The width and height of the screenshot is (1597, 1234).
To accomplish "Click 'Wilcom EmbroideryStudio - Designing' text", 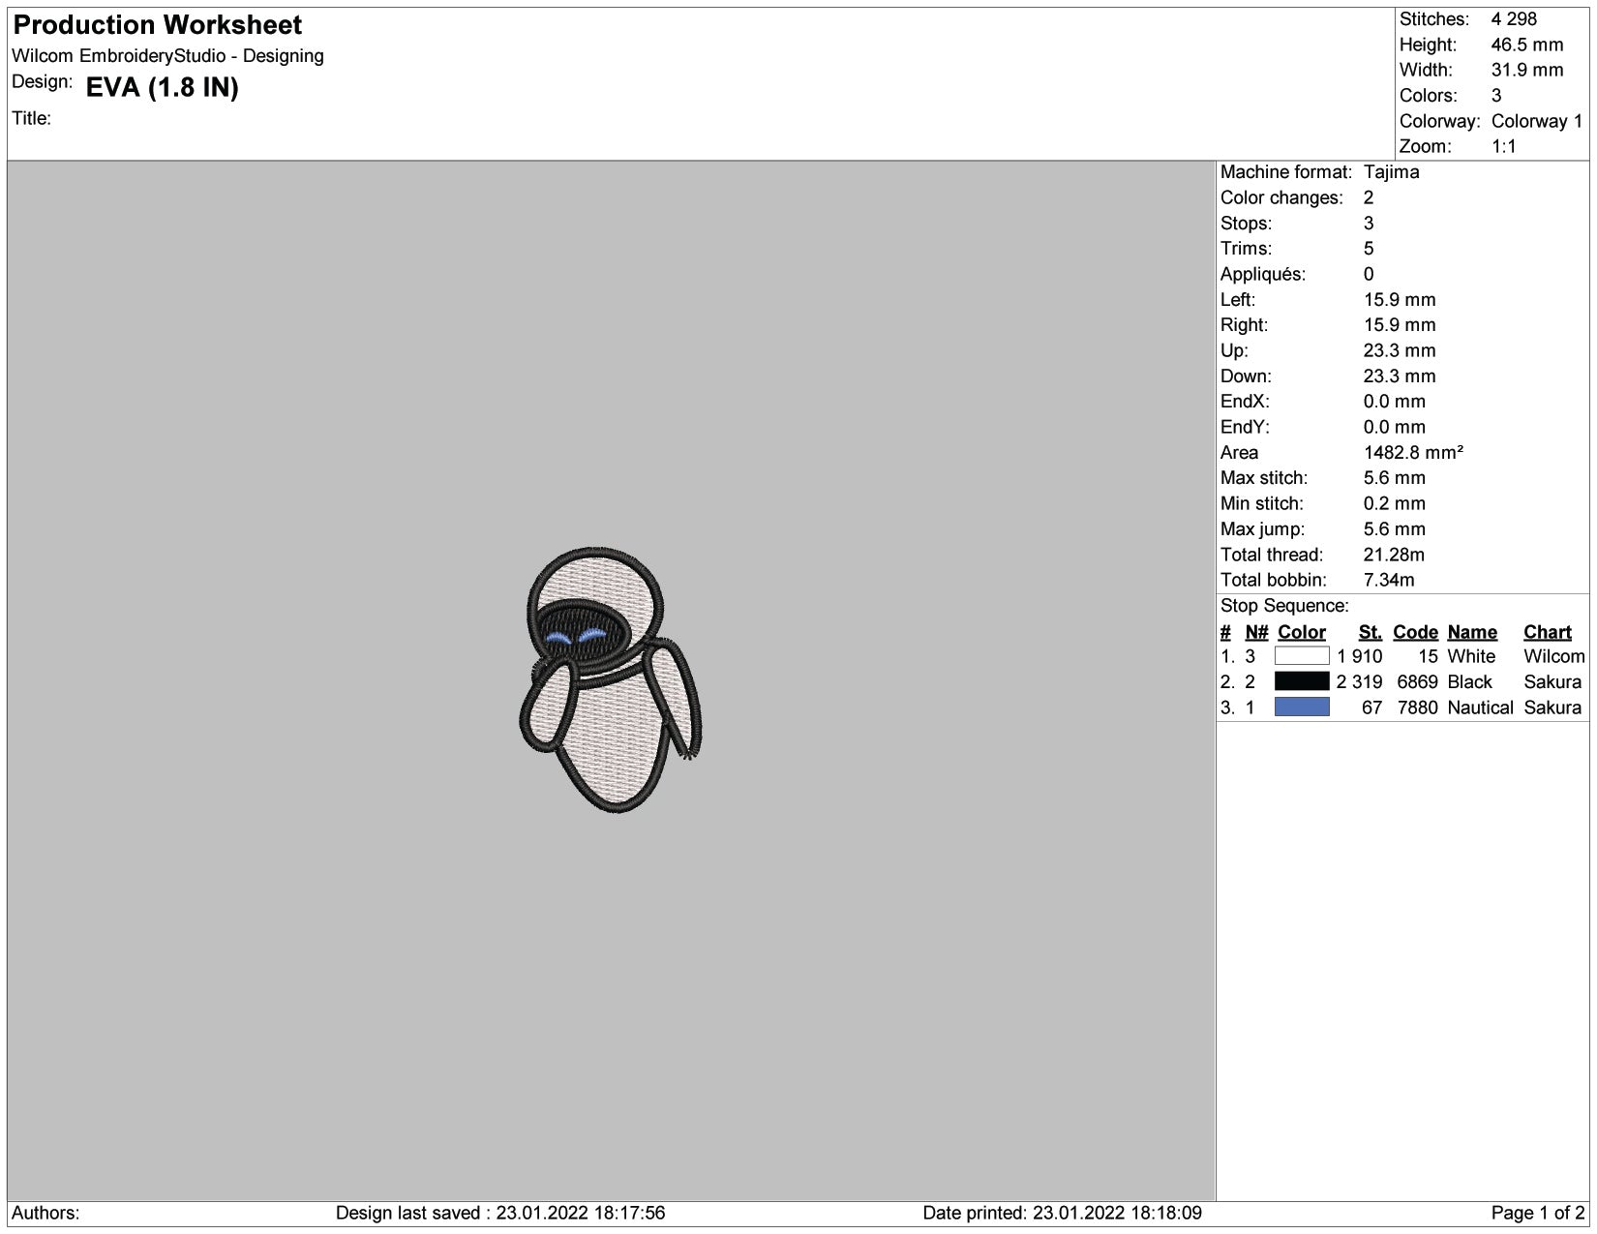I will coord(167,56).
